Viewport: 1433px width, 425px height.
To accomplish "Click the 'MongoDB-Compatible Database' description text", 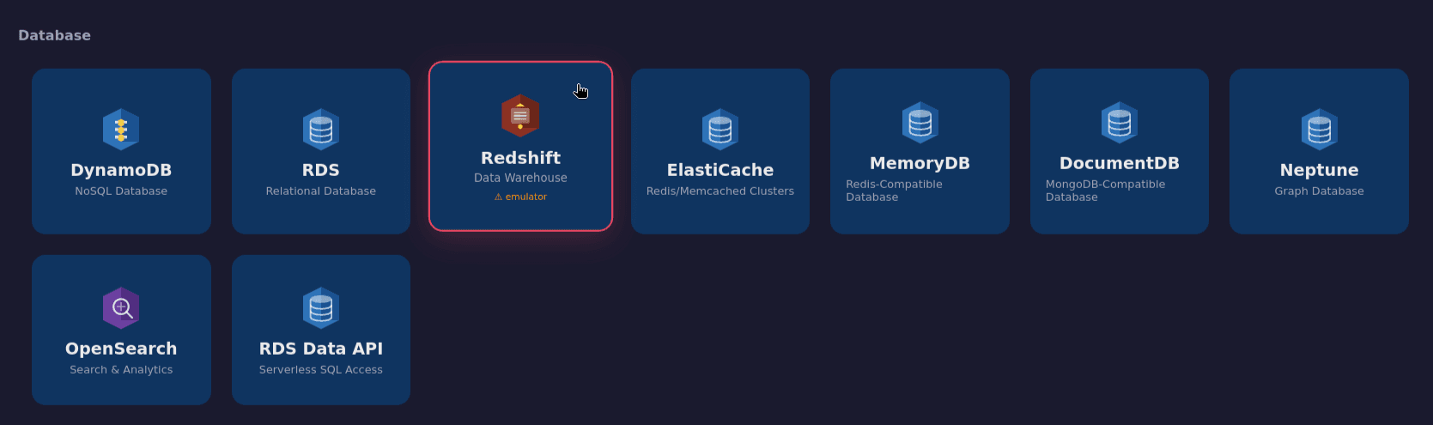I will (1106, 191).
